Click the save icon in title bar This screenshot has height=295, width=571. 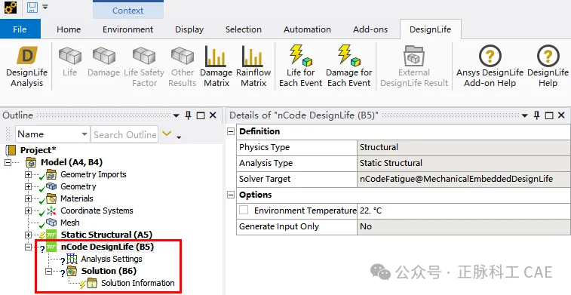(x=32, y=8)
